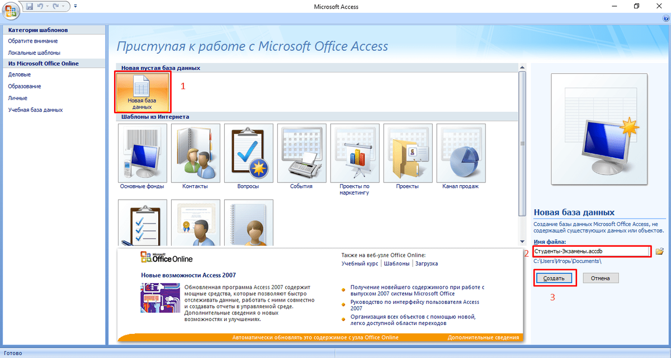Click the Office Online logo
Screen dimensions: 671x358
pos(167,258)
